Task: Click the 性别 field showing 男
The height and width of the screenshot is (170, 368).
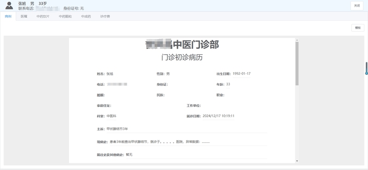Action: pos(168,74)
